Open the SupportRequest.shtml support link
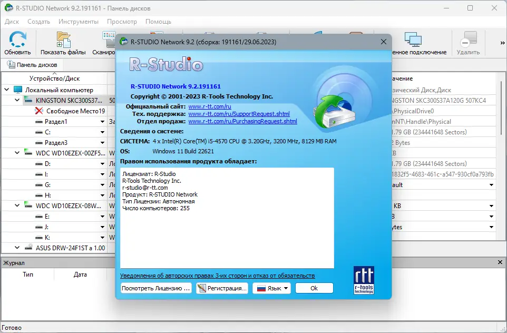The image size is (507, 333). 239,114
